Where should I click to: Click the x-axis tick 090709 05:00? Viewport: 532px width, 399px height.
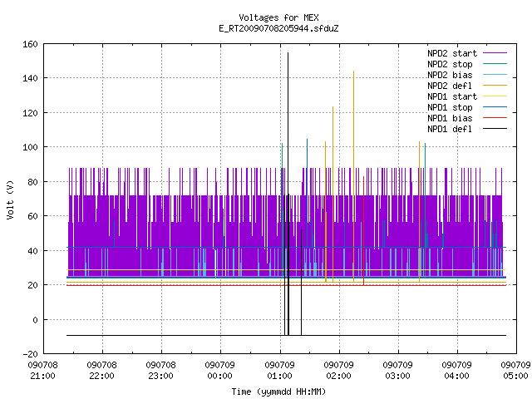click(x=515, y=371)
